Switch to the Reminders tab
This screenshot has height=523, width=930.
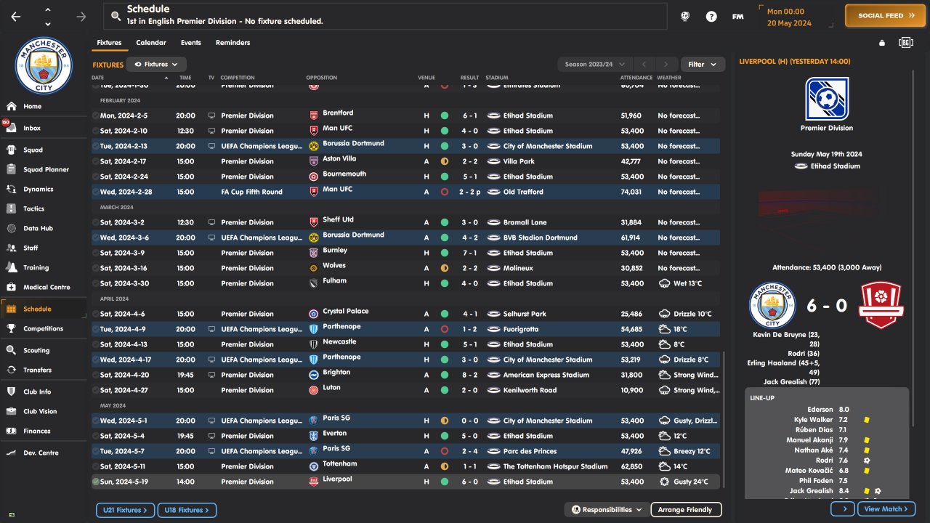232,43
